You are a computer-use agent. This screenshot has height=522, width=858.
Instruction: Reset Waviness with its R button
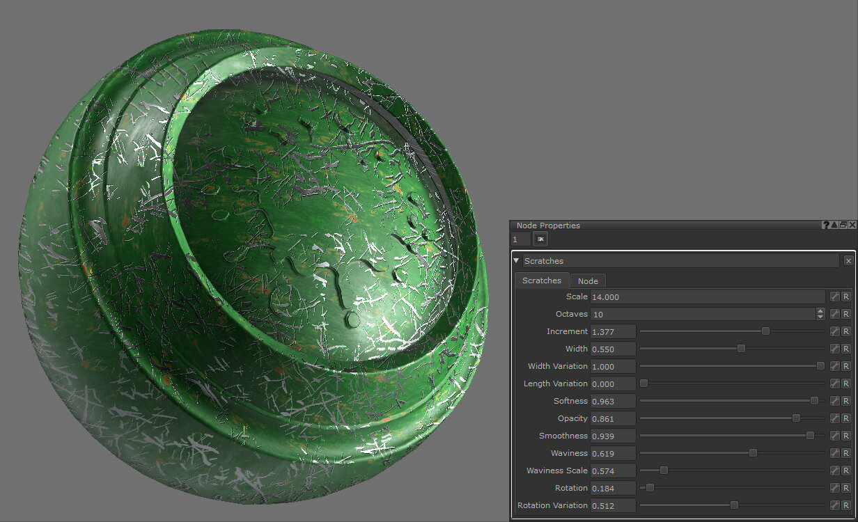(846, 453)
